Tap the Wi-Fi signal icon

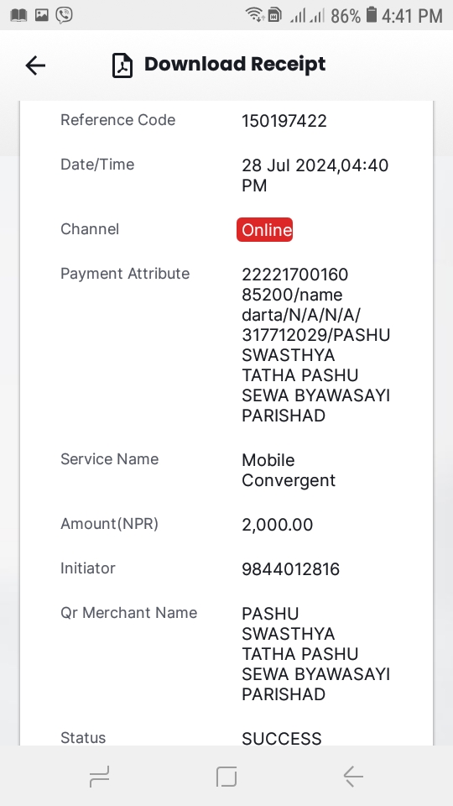click(x=254, y=15)
